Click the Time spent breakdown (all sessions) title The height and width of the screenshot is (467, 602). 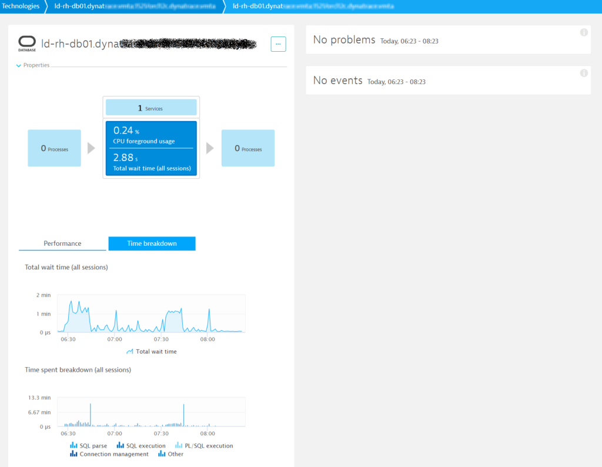[x=78, y=370]
